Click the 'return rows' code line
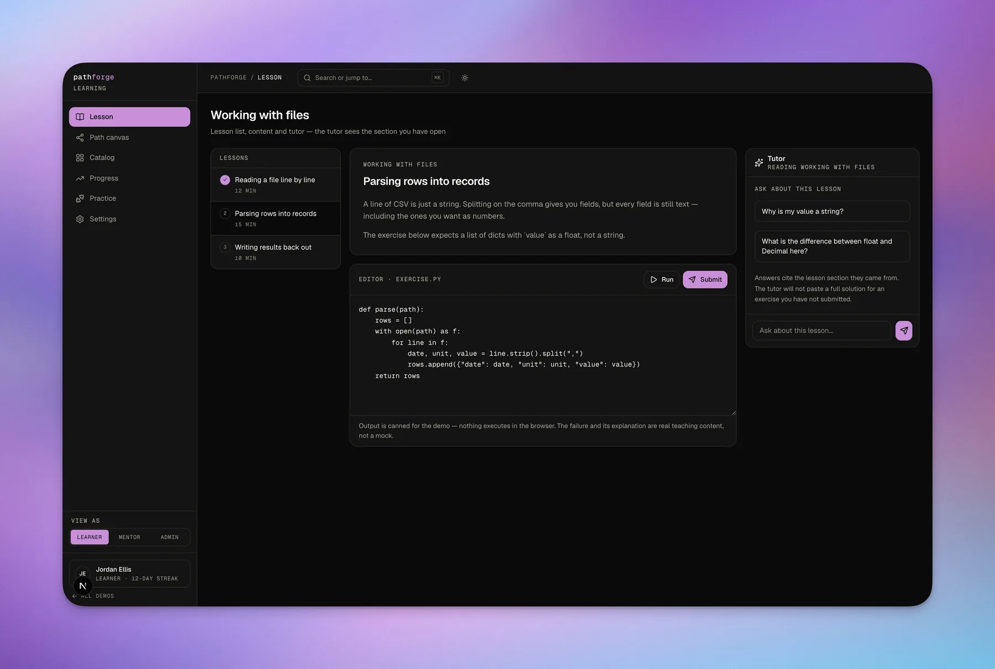The image size is (995, 669). click(x=397, y=376)
